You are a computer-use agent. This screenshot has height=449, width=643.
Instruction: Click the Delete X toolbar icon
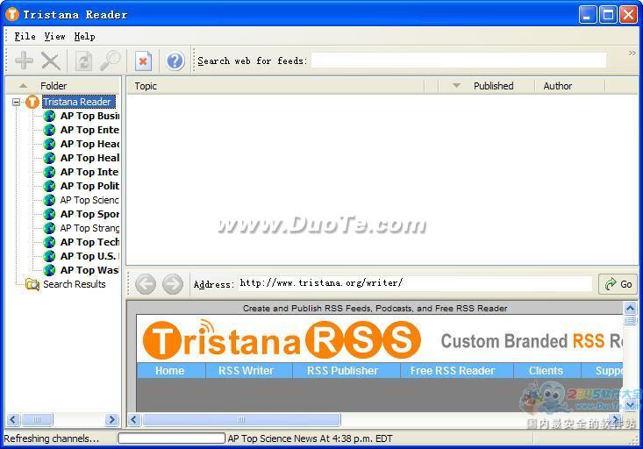tap(51, 61)
